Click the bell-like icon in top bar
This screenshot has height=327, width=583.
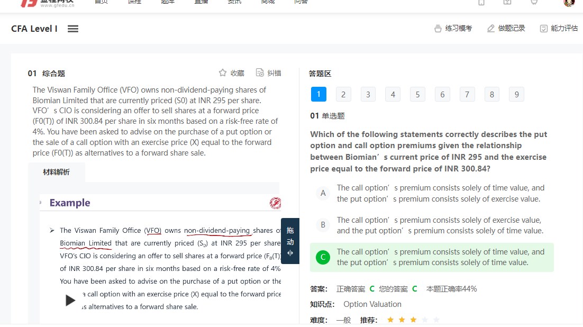pos(534,2)
